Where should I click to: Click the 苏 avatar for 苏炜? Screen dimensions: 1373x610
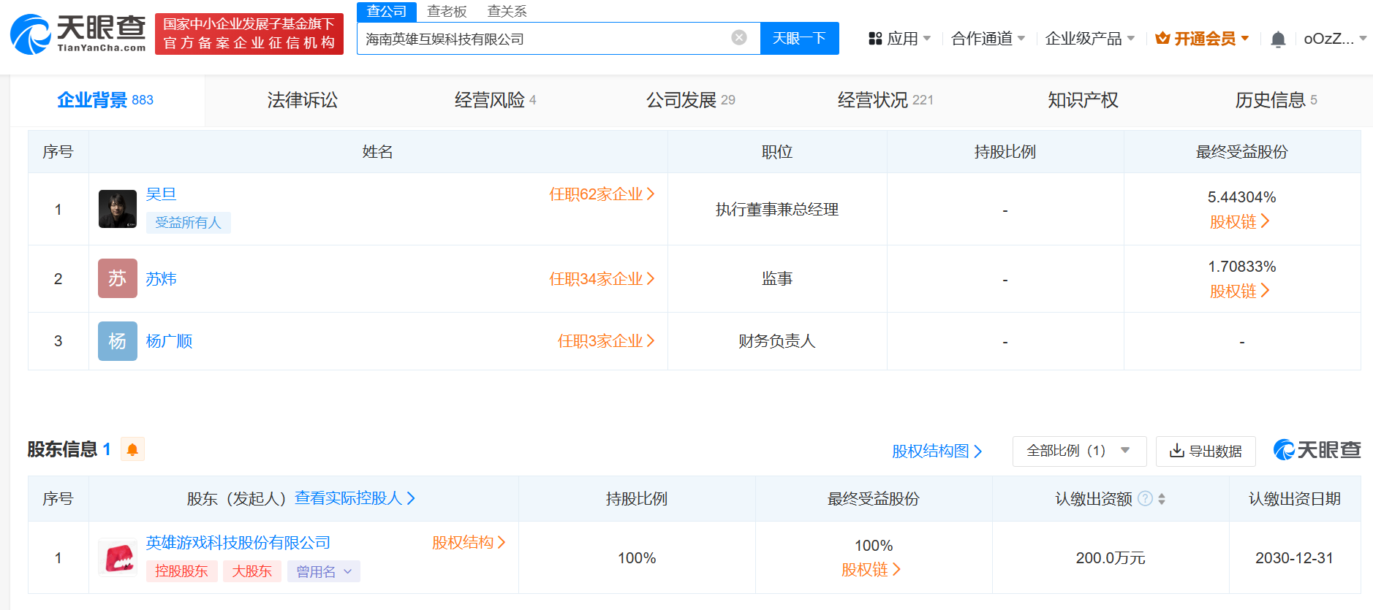[x=118, y=278]
